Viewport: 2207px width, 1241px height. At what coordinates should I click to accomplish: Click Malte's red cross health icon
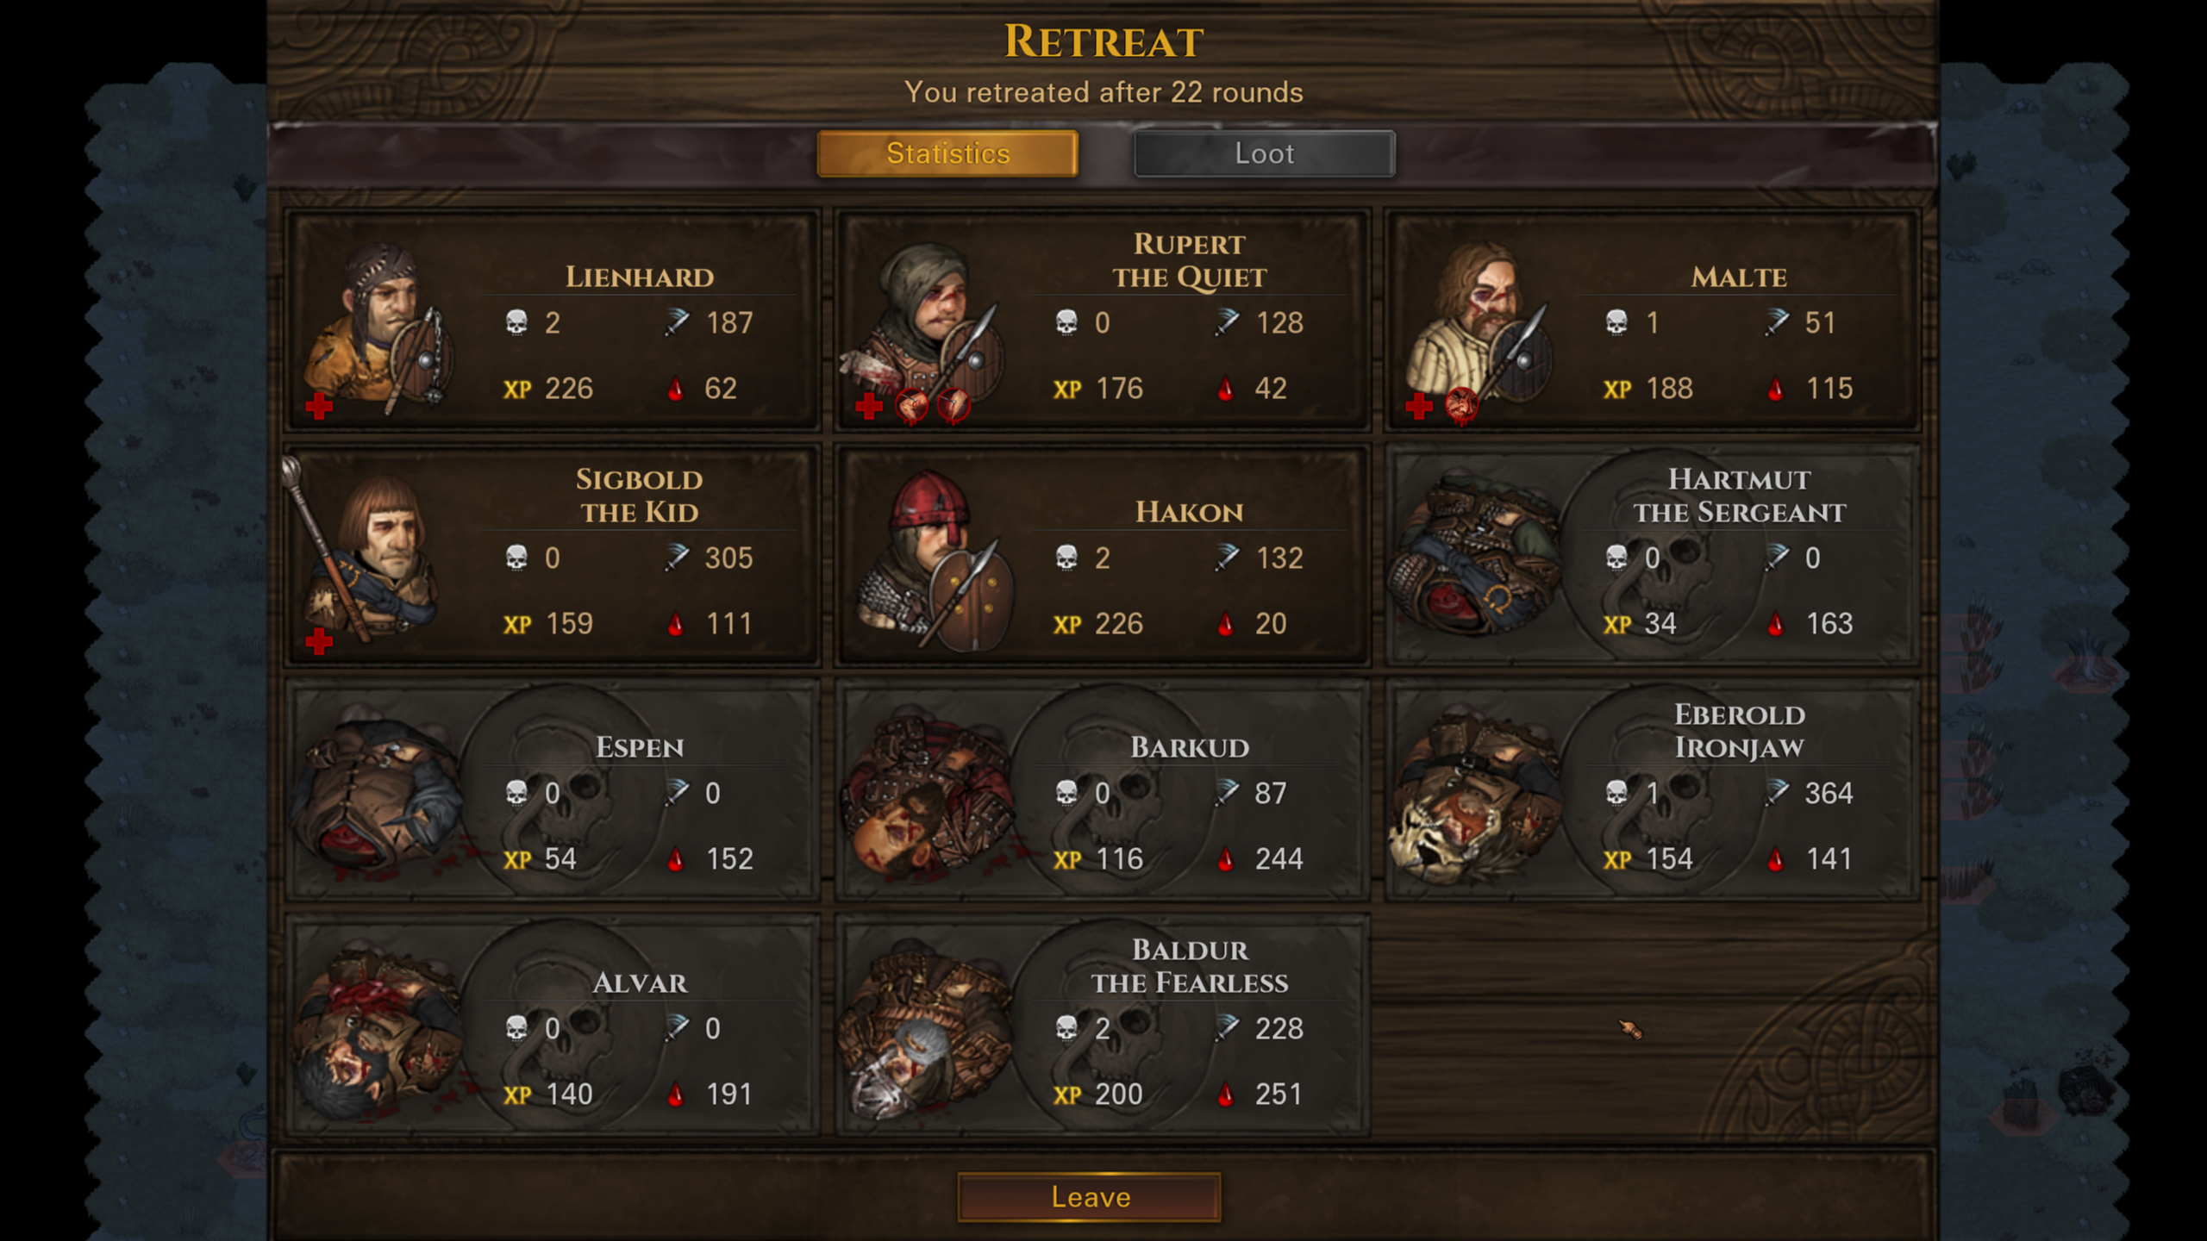click(x=1419, y=406)
